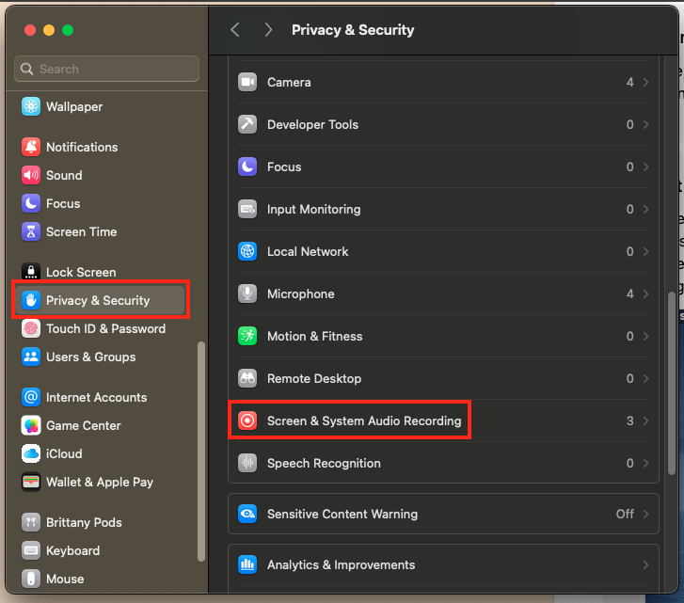
Task: Click the Developer Tools hammer icon
Action: [x=247, y=124]
